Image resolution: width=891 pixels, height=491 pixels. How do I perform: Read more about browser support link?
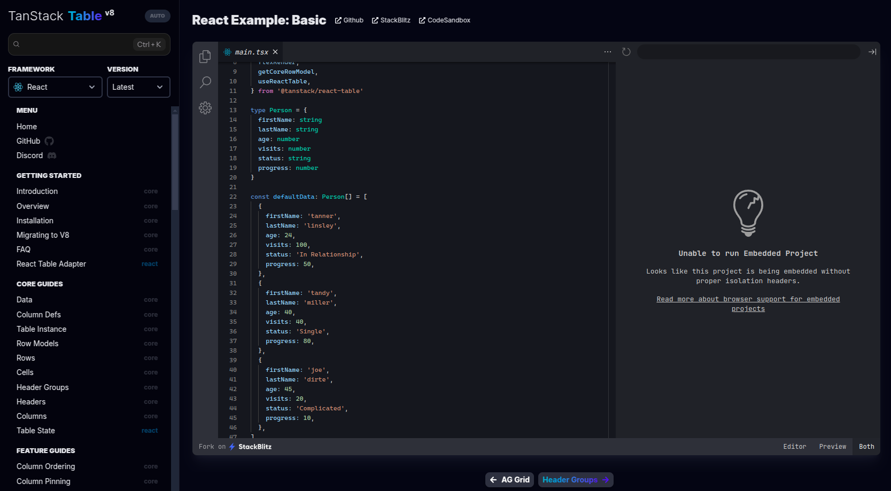pyautogui.click(x=748, y=304)
